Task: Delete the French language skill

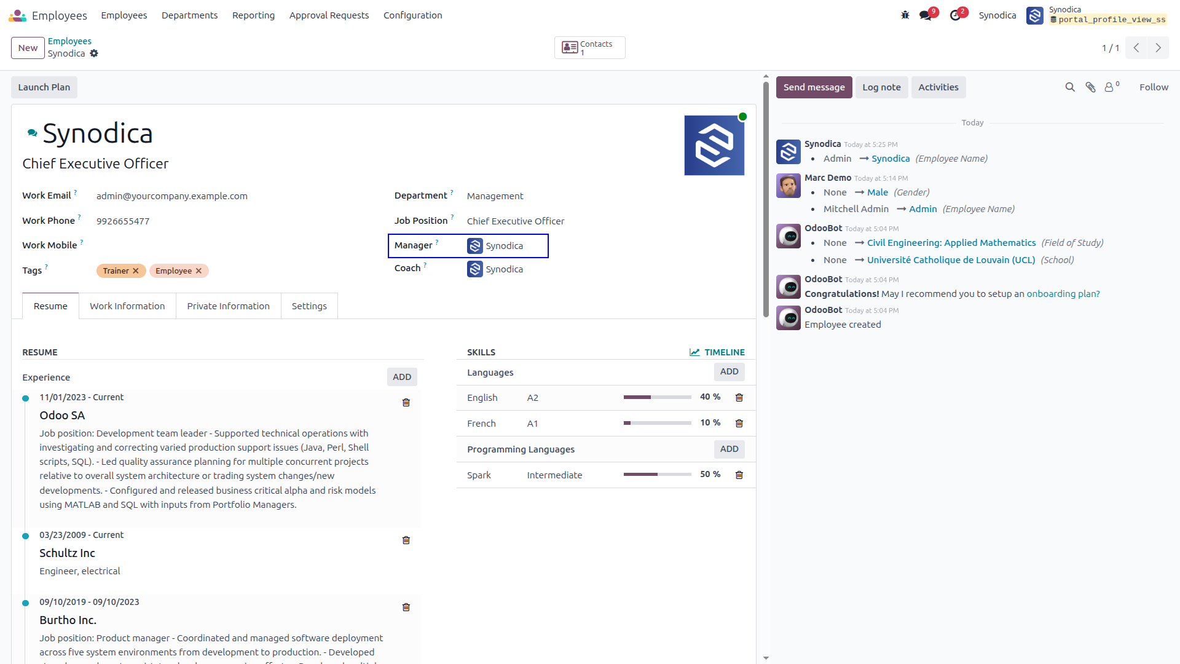Action: [x=739, y=424]
